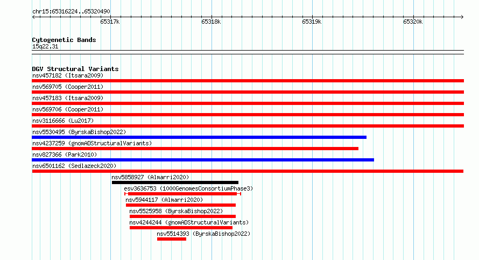Open the nsv5858927 (Almarri2020) label
Screen dimensions: 479x260
tap(150, 177)
